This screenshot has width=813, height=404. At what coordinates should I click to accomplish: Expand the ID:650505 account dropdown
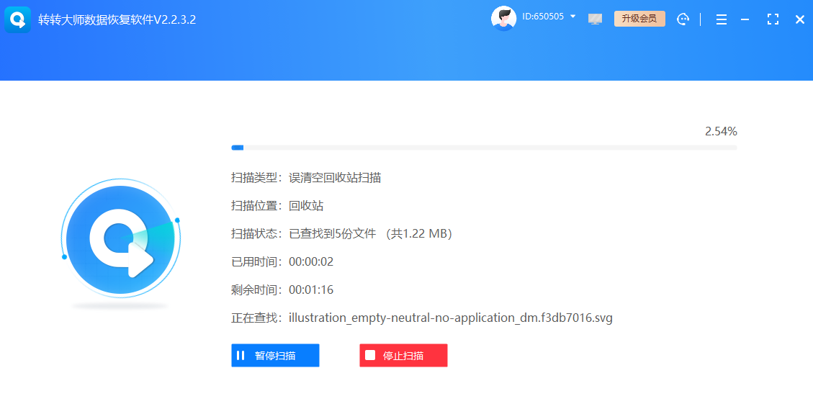(x=573, y=16)
